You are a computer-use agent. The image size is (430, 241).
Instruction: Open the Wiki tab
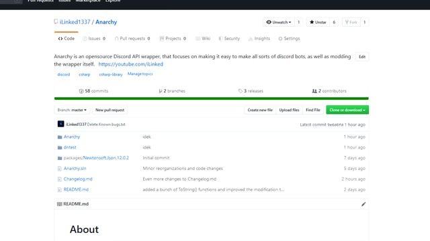(203, 39)
